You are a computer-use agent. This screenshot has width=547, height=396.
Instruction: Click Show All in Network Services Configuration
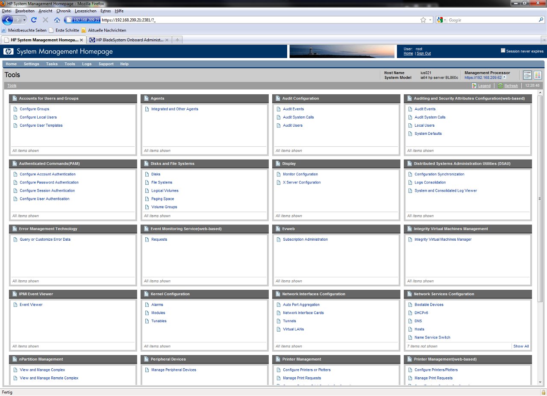pos(521,346)
